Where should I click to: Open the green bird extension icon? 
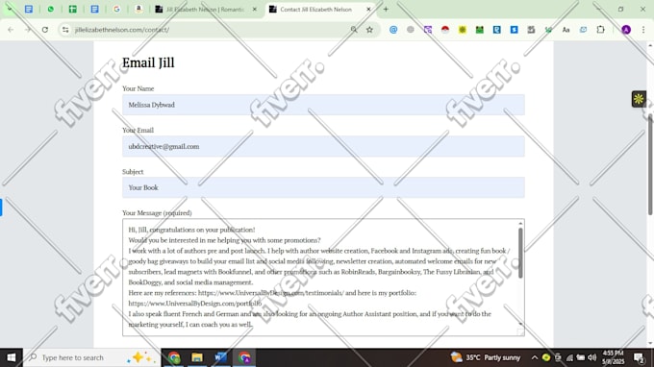click(x=548, y=30)
